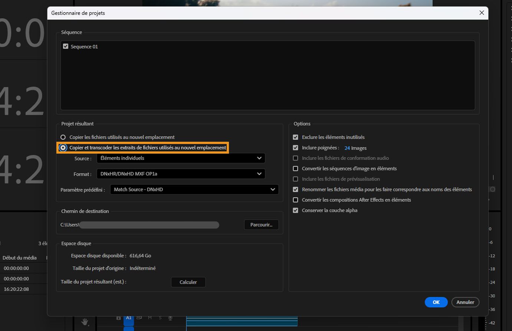Click the A1 track targeting button
This screenshot has width=512, height=331.
tap(129, 318)
